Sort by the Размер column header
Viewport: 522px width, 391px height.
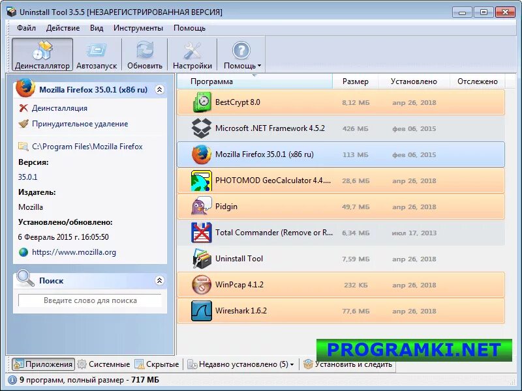(356, 81)
